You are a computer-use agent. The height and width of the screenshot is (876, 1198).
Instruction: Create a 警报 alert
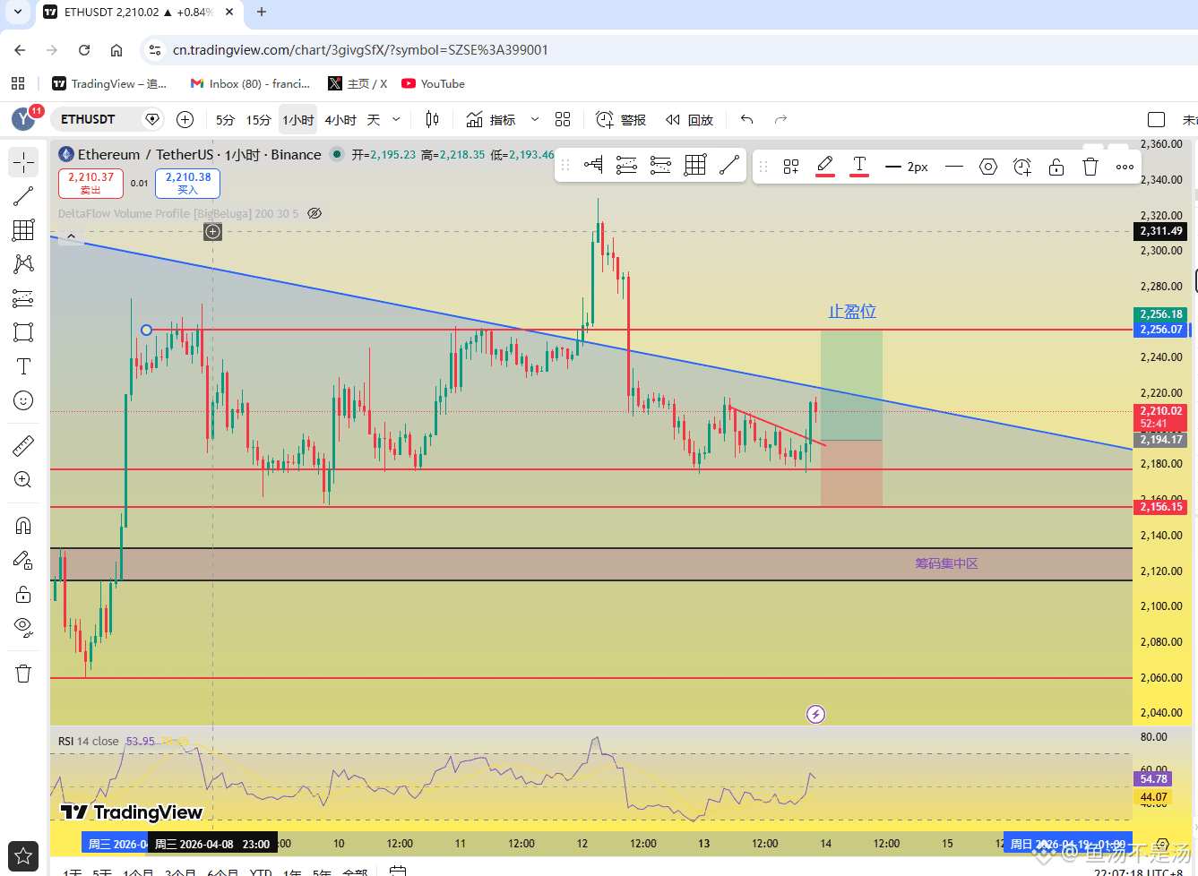coord(621,120)
